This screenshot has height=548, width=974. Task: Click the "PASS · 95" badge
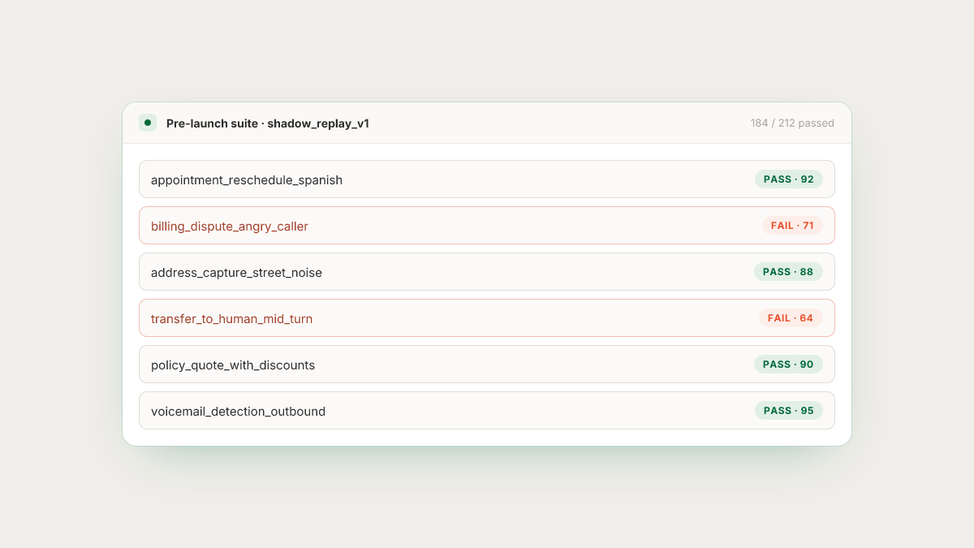[x=789, y=411]
